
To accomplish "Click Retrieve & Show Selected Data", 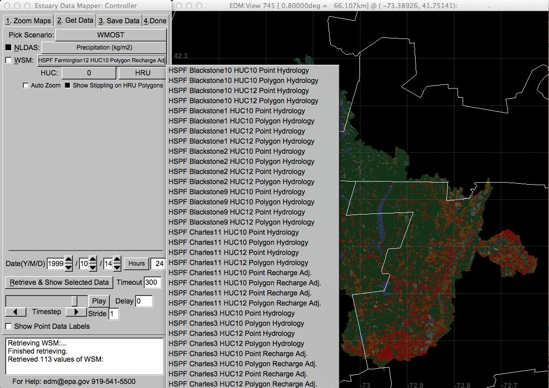I will click(59, 282).
